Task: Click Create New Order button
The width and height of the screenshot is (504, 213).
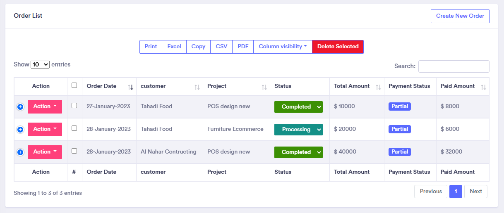Action: pyautogui.click(x=460, y=16)
